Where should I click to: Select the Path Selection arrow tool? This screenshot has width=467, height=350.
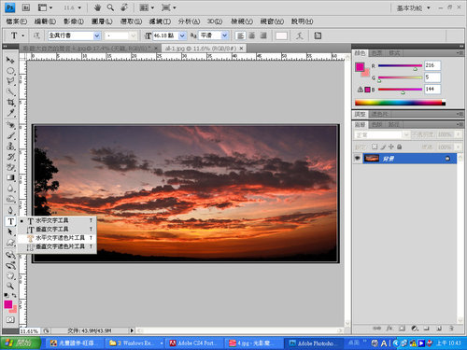point(10,232)
